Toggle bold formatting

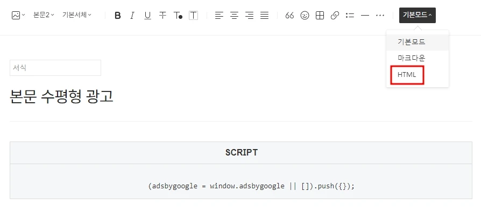tap(117, 16)
